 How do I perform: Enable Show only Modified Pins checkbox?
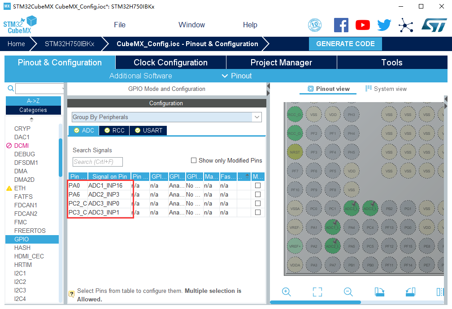194,160
